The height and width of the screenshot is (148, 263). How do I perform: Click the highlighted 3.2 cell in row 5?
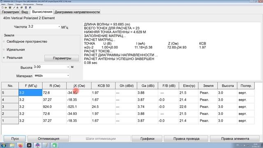[30, 92]
